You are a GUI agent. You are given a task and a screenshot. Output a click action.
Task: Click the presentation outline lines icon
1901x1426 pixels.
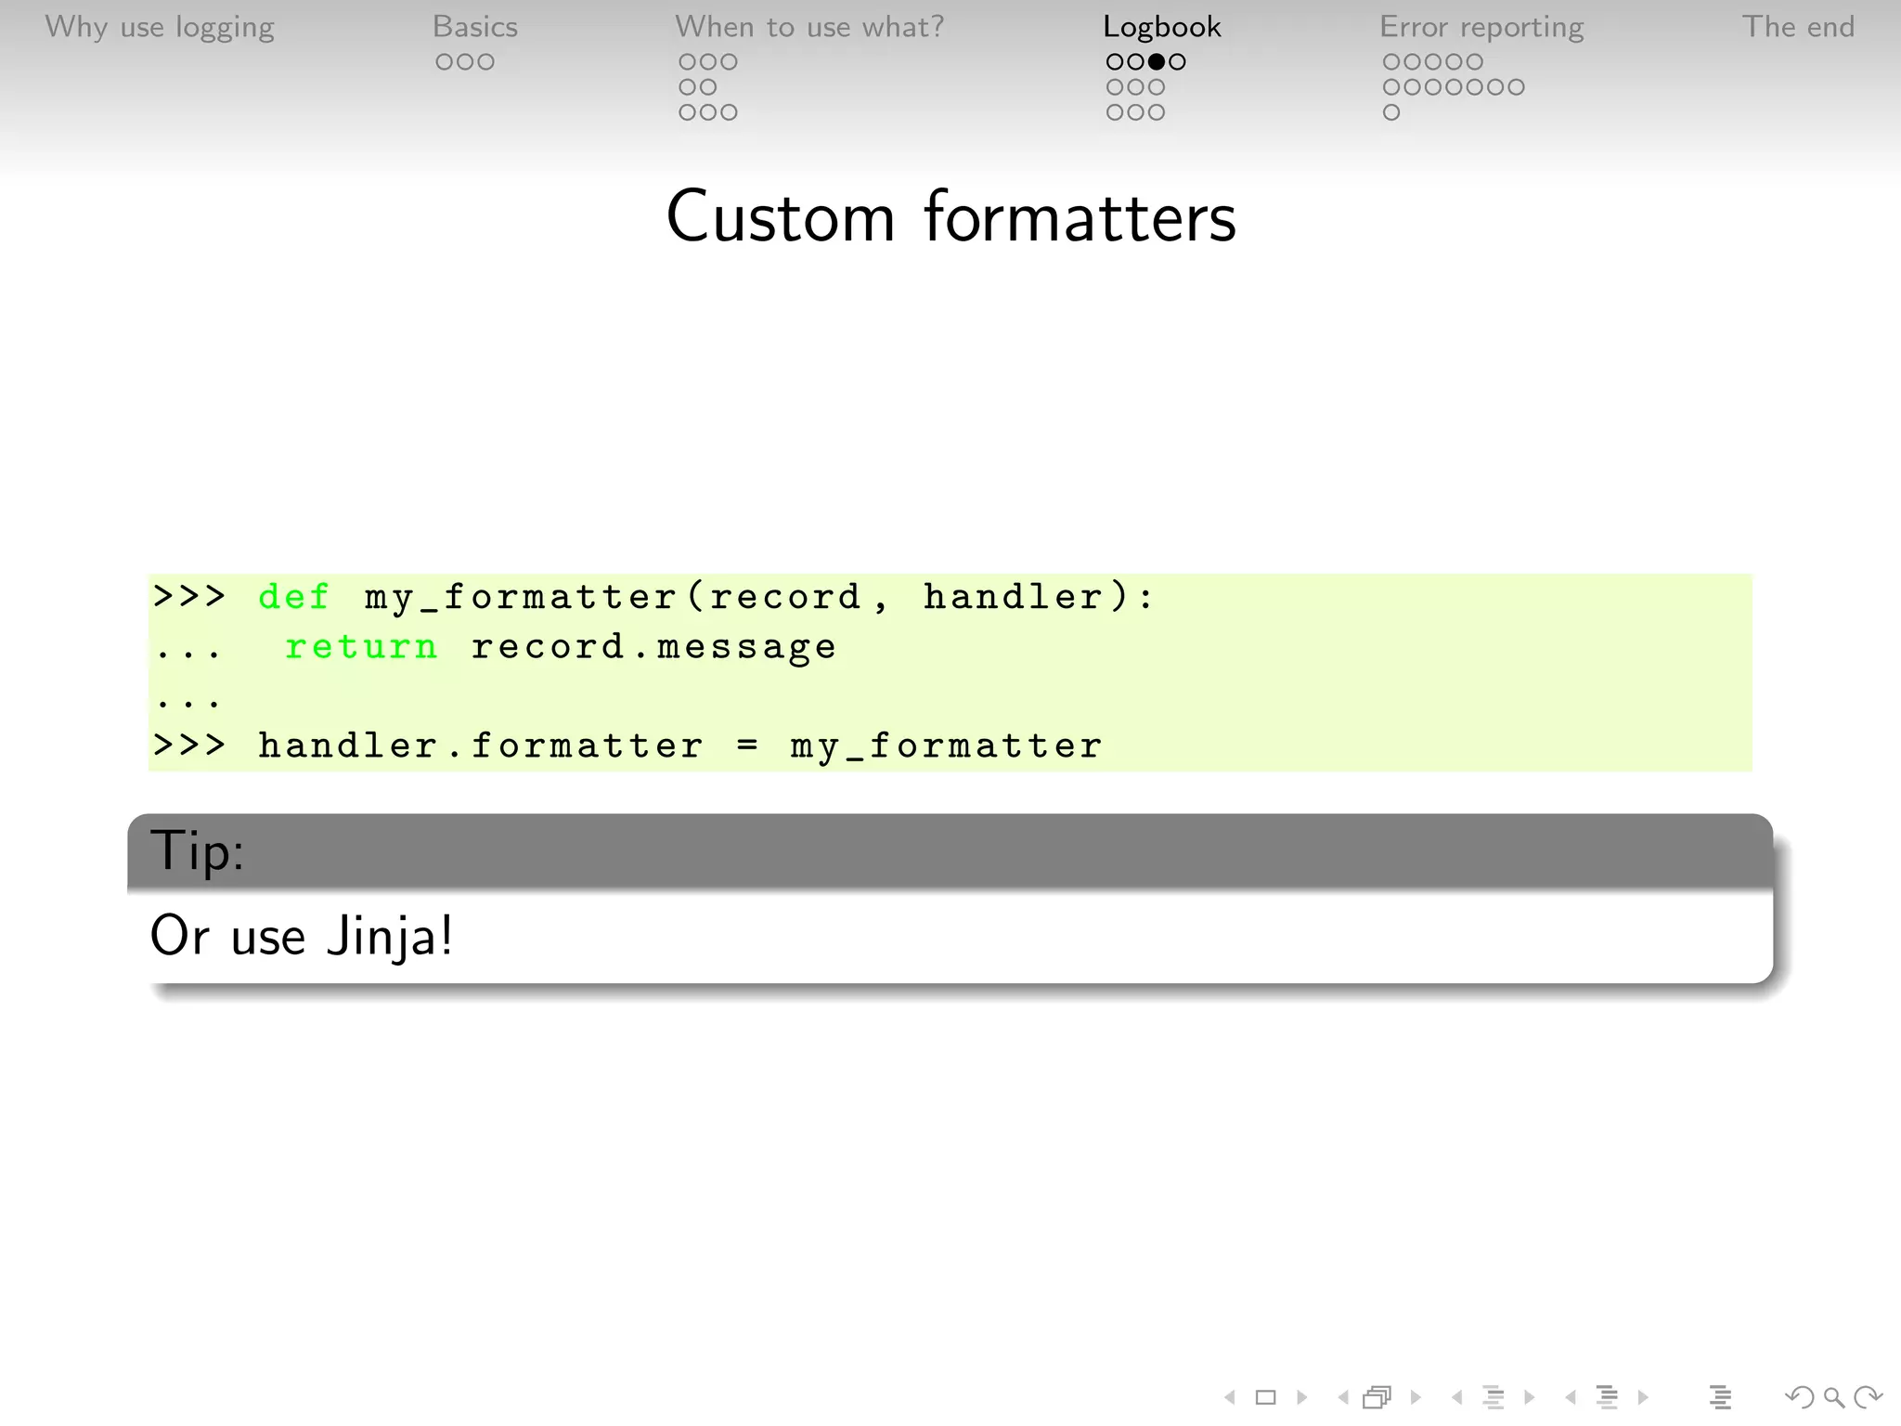(1720, 1396)
